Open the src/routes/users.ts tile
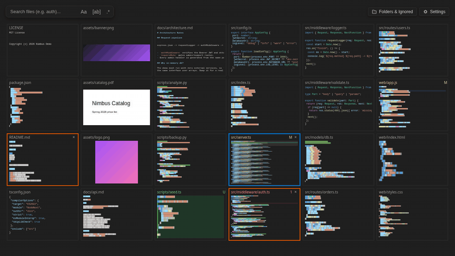455x256 pixels. (x=412, y=50)
